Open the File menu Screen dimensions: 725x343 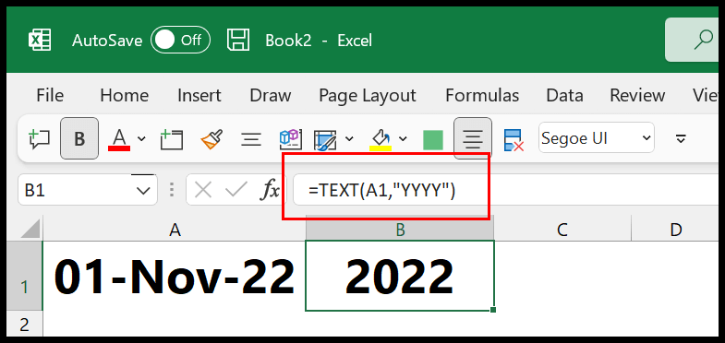[x=50, y=96]
